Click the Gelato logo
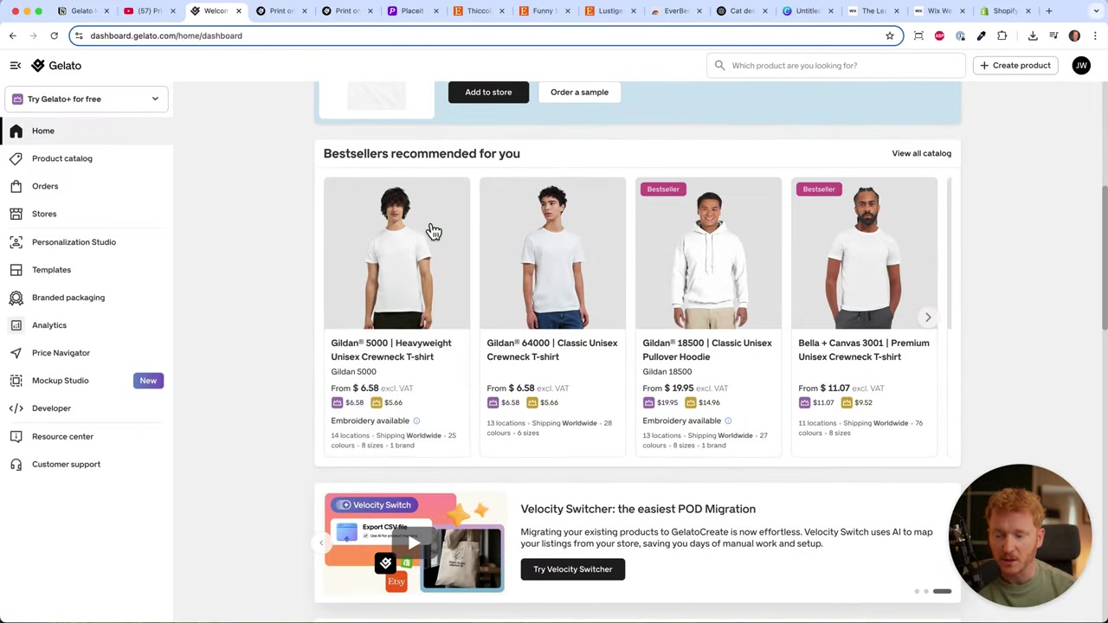 coord(56,66)
